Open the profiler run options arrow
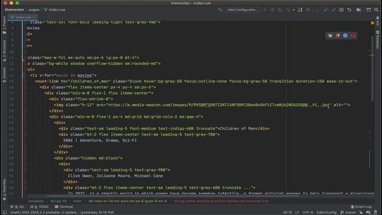The width and height of the screenshot is (382, 215). (294, 10)
